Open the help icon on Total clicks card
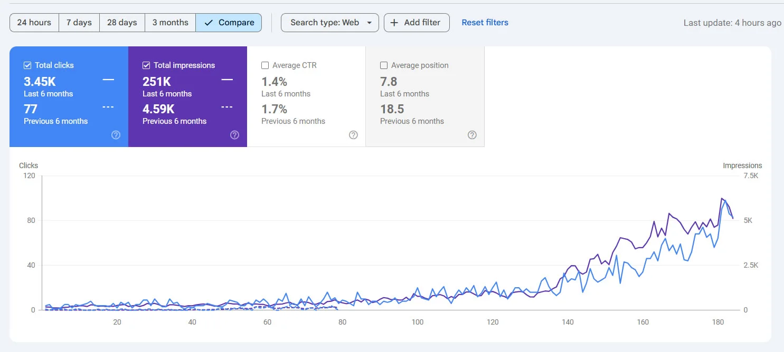This screenshot has width=784, height=352. 116,135
